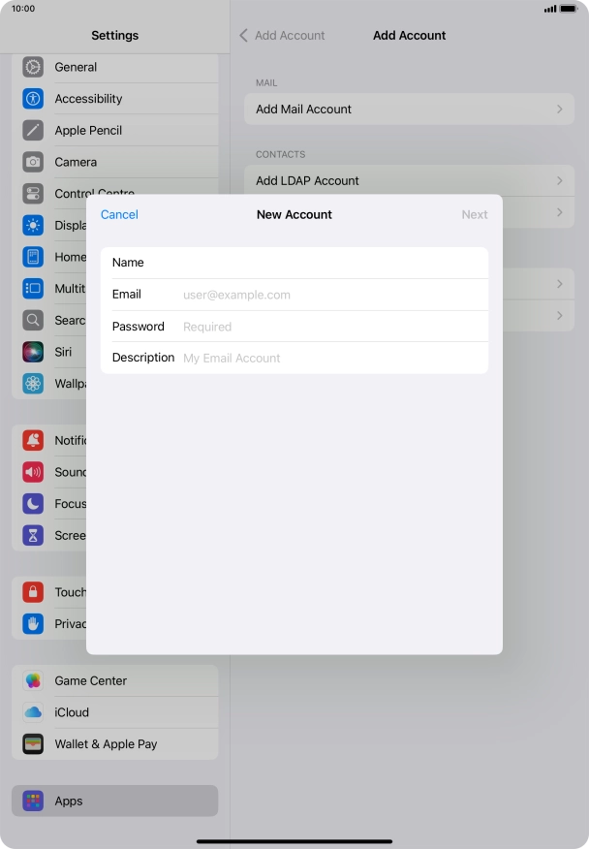
Task: Enter the Description field
Action: pos(329,358)
